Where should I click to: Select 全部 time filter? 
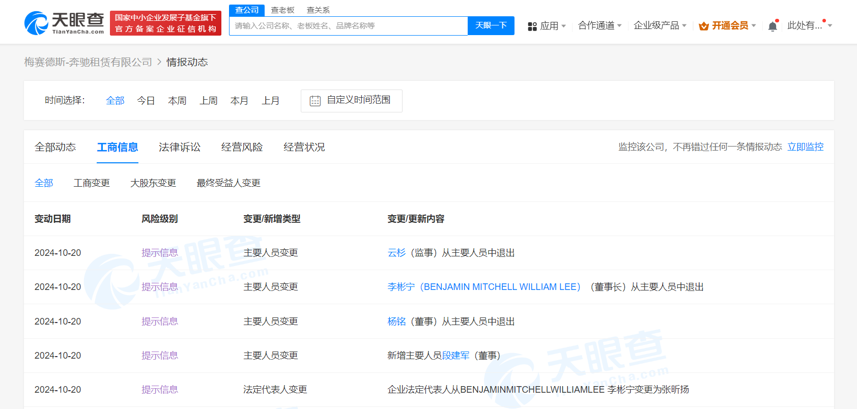(115, 101)
